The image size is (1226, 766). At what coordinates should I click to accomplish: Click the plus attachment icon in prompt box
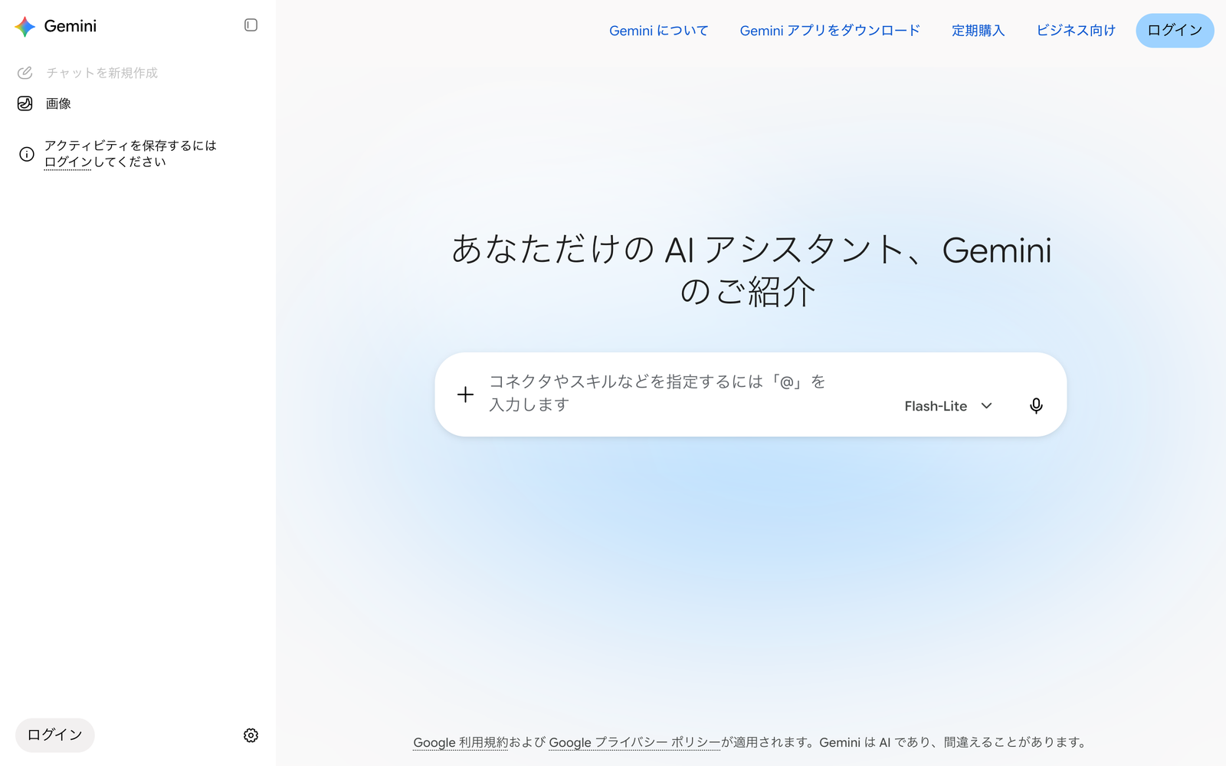pyautogui.click(x=465, y=394)
